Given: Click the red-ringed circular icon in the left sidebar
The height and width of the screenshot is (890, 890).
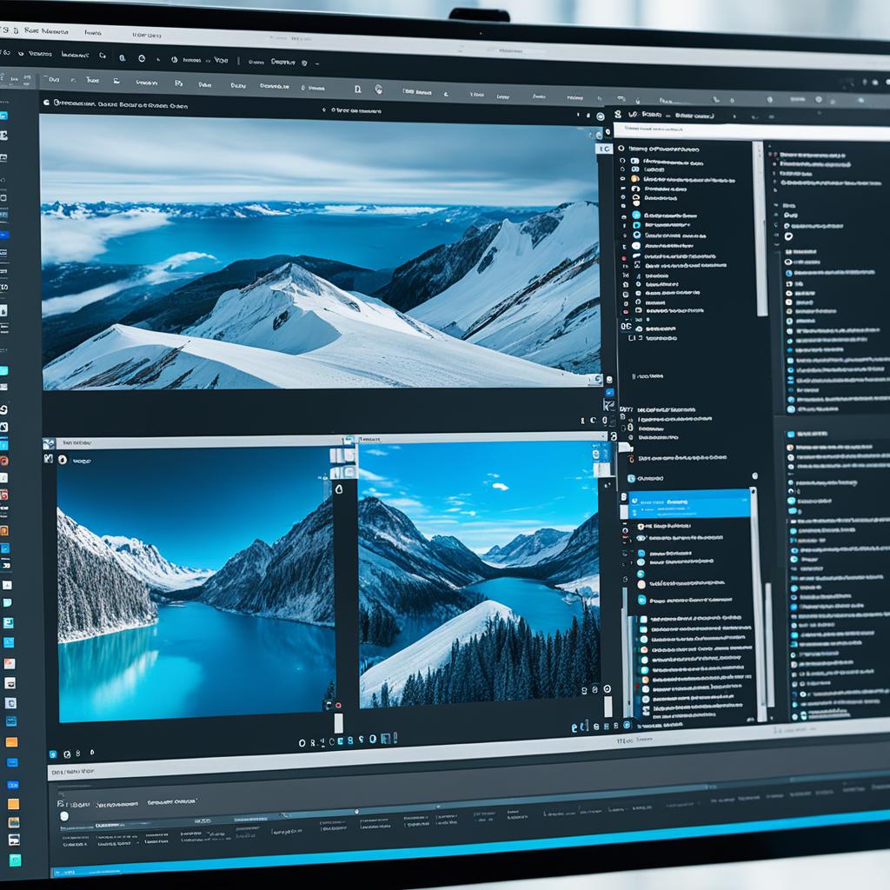Looking at the screenshot, I should 4,461.
